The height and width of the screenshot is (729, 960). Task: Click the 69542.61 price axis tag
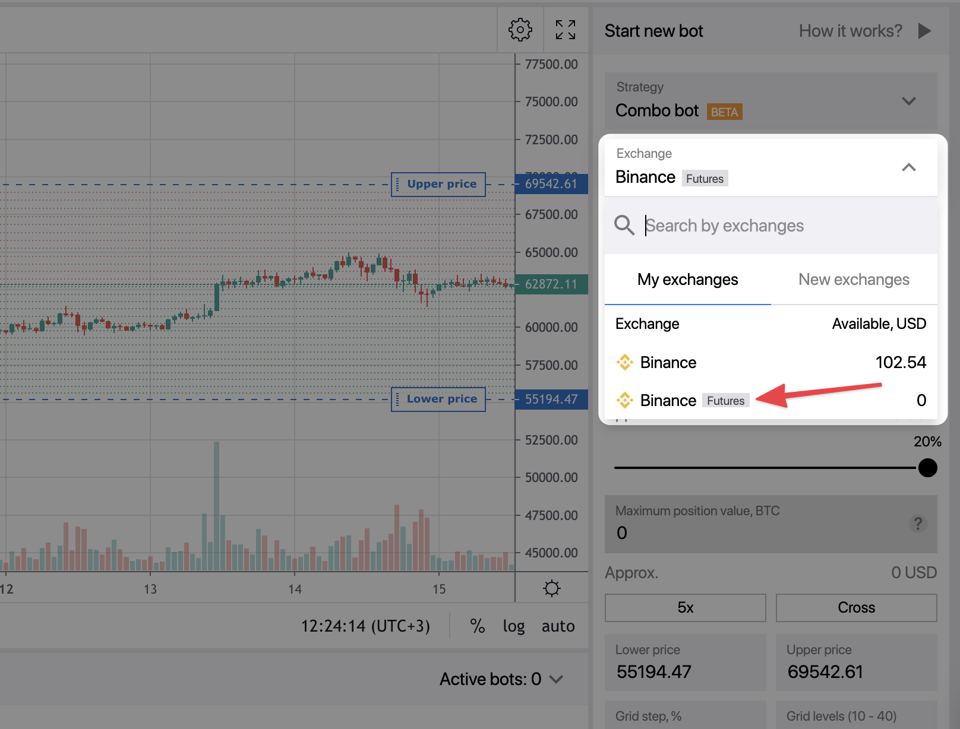point(551,184)
